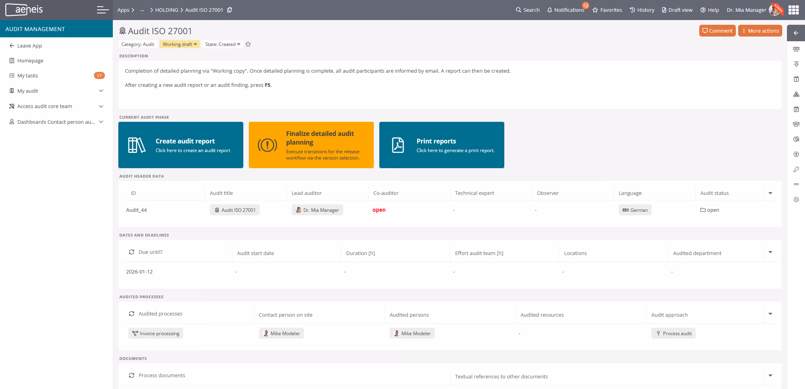Mark audit as favorite star
Image resolution: width=805 pixels, height=389 pixels.
(x=248, y=44)
